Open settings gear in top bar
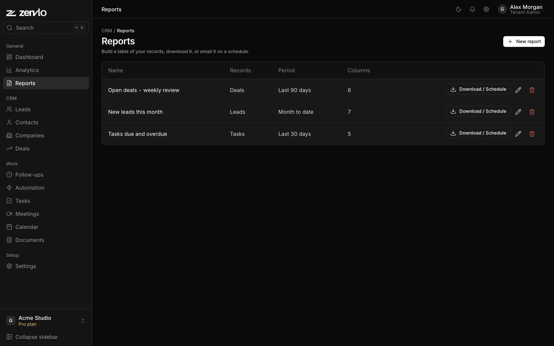The height and width of the screenshot is (346, 554). point(486,9)
